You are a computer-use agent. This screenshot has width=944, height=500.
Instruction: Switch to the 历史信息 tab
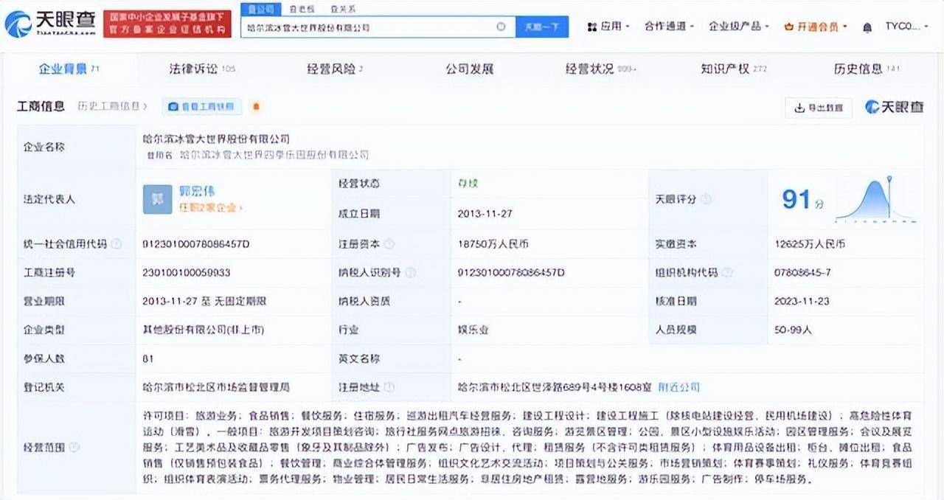(867, 69)
